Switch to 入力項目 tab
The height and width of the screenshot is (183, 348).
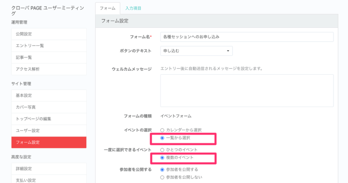pos(133,8)
